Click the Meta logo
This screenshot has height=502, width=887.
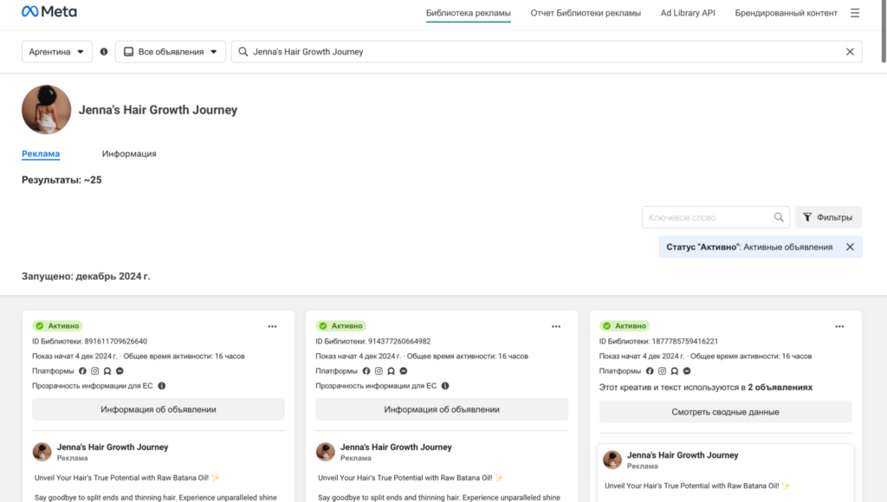49,12
